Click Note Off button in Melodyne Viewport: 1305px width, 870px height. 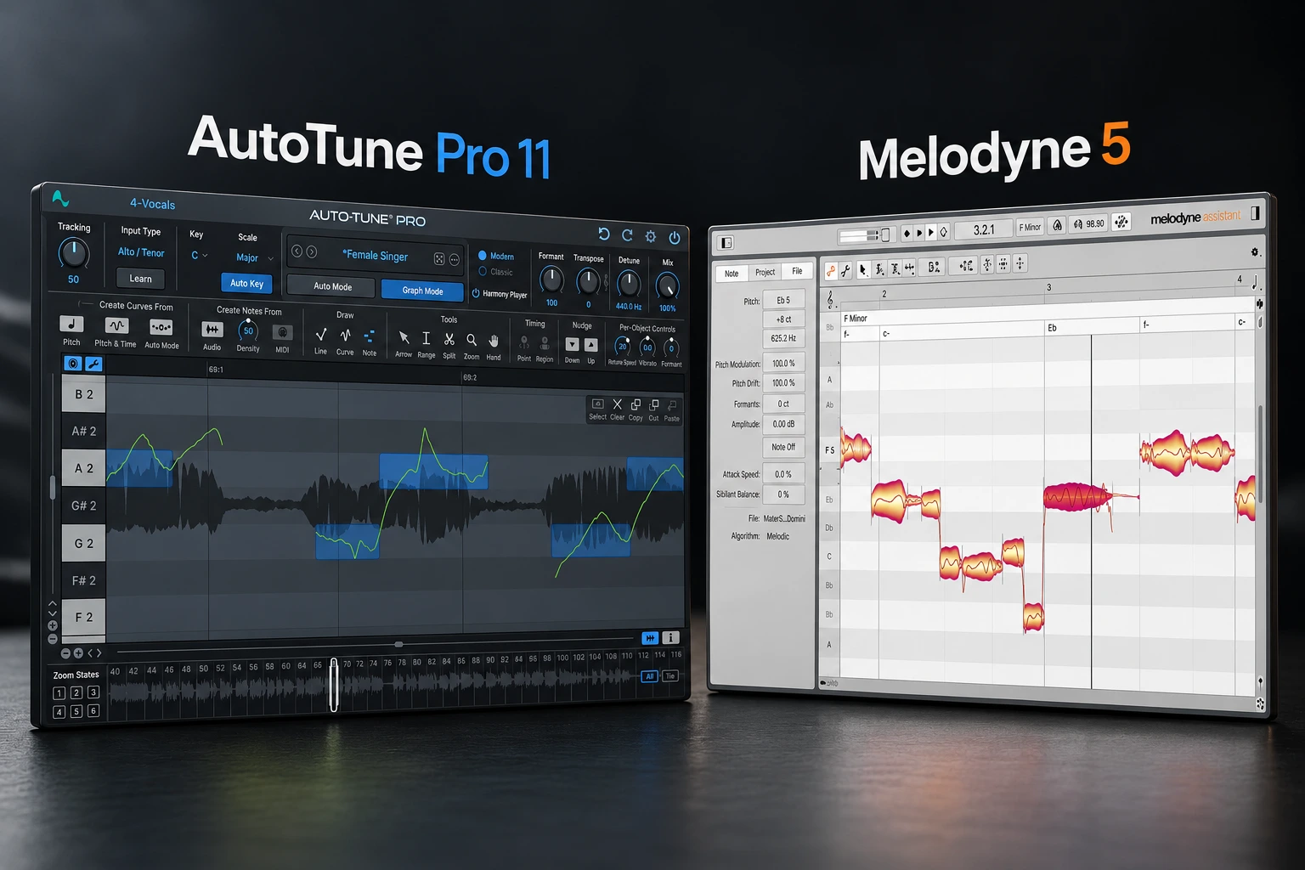783,447
